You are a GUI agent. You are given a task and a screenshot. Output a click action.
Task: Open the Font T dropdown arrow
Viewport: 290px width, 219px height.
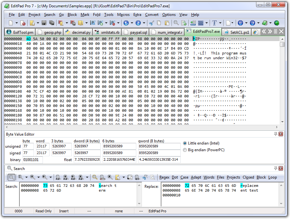point(220,23)
